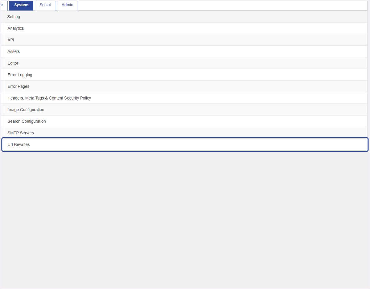Select Search Configuration row

[185, 121]
